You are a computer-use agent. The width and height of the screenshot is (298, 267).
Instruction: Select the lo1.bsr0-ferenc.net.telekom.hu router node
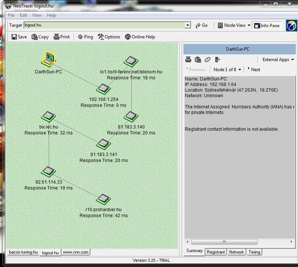[x=131, y=61]
